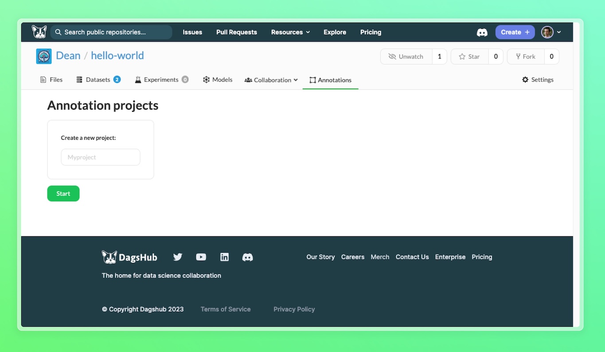Fork the hello-world repository

[x=525, y=57]
